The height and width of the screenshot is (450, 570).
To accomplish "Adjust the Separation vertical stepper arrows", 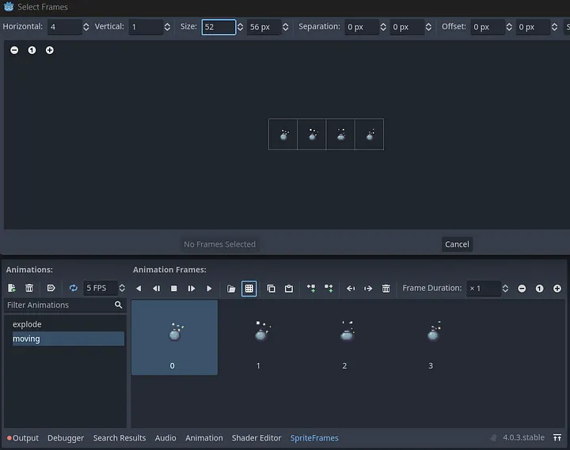I will [x=428, y=27].
